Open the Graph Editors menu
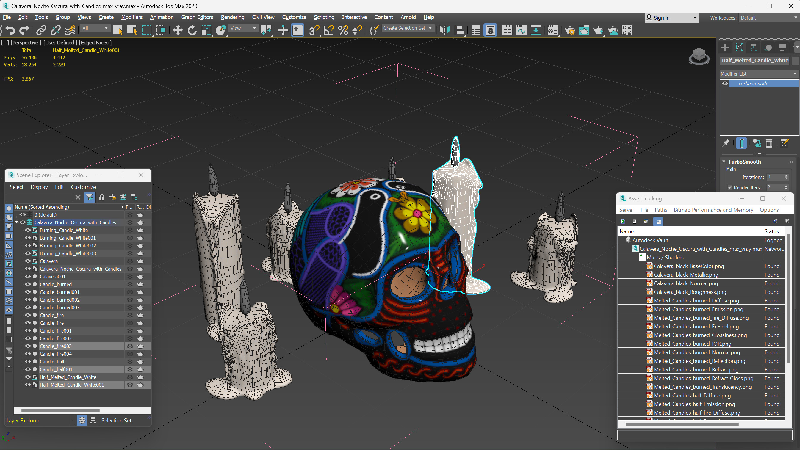Viewport: 800px width, 450px height. pos(197,17)
